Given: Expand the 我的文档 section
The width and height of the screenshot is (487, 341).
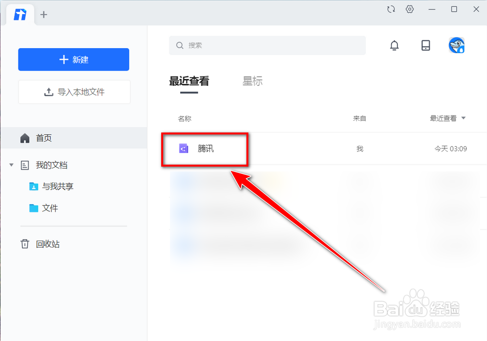Looking at the screenshot, I should pos(11,165).
